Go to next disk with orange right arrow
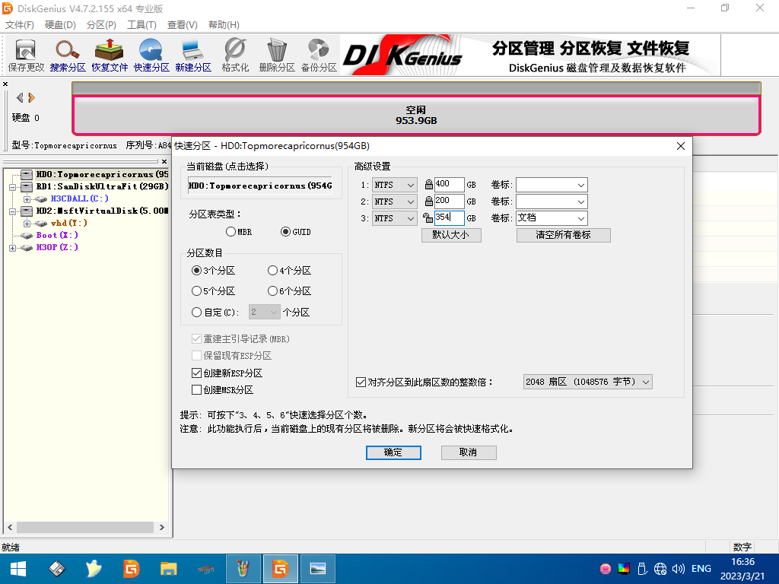The image size is (779, 584). pyautogui.click(x=31, y=97)
